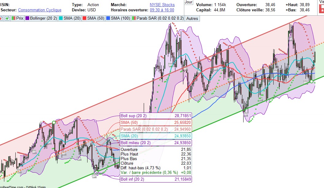Click the blue SMA (100) color swatch
The width and height of the screenshot is (324, 188).
[108, 18]
